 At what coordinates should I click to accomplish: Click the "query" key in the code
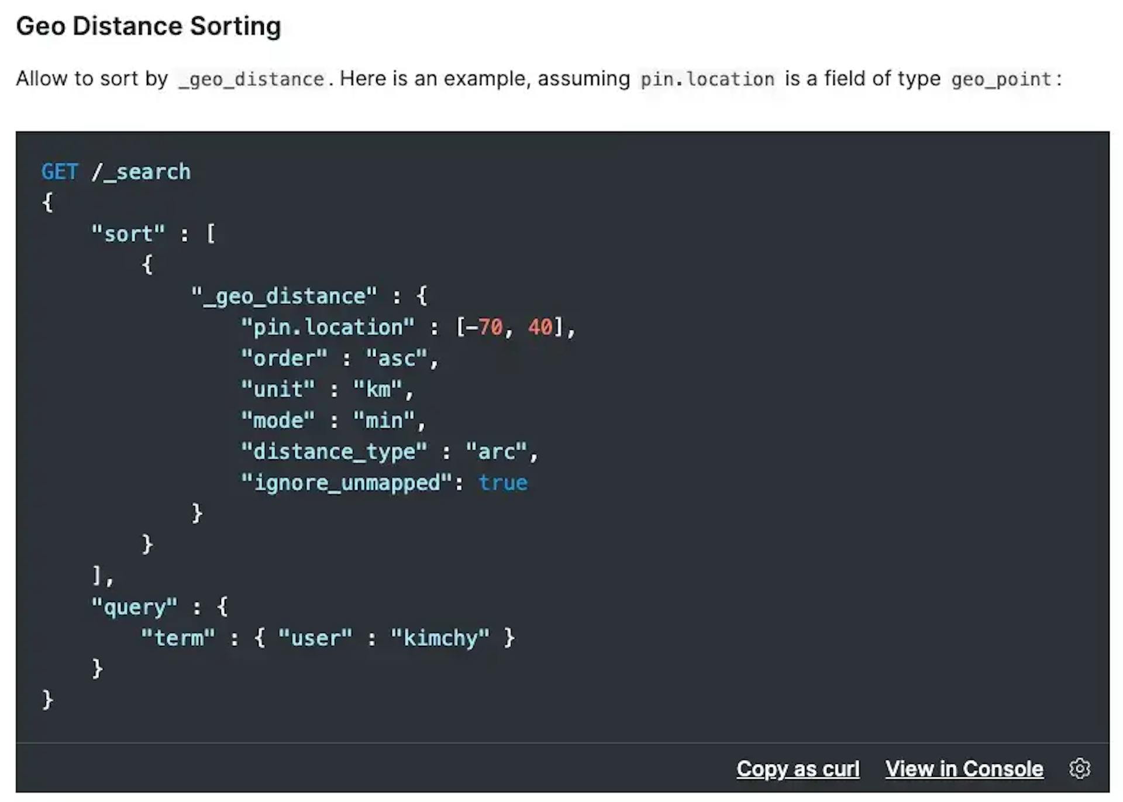135,607
